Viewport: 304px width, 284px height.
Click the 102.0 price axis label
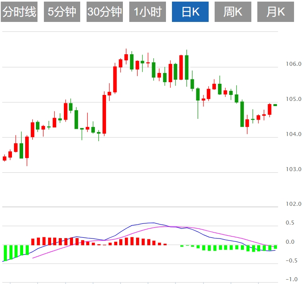click(294, 204)
